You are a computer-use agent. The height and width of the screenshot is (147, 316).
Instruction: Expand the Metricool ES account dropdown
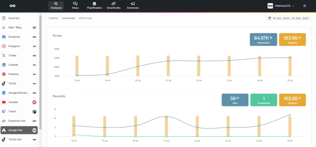coord(281,6)
